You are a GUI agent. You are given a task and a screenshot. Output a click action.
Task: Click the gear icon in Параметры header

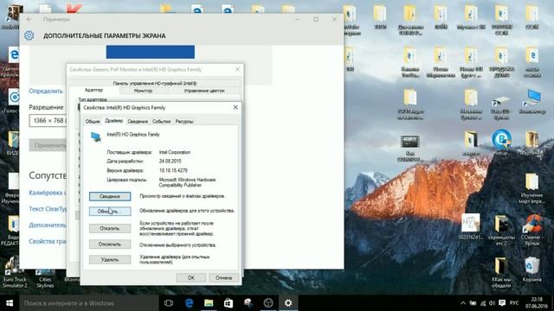pyautogui.click(x=29, y=35)
